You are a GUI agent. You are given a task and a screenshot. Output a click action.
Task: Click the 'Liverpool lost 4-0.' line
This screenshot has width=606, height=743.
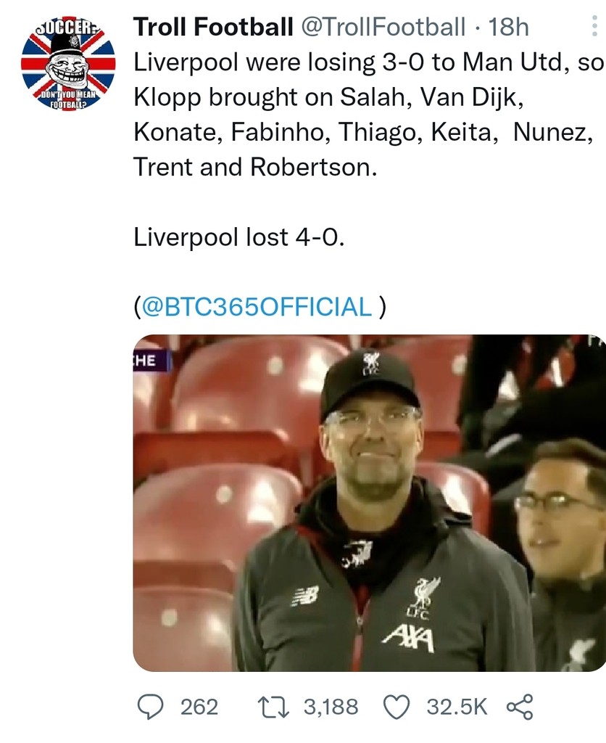(x=238, y=237)
